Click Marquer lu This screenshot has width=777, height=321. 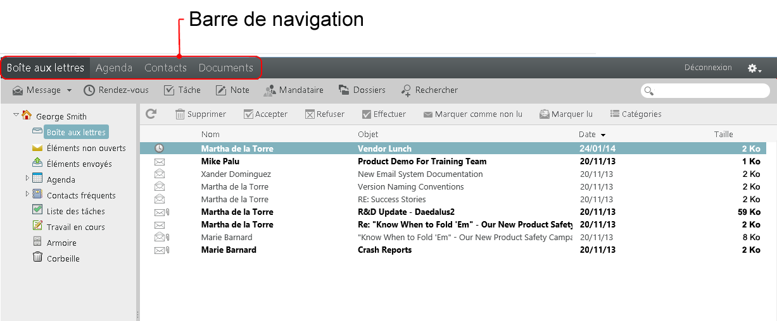566,114
